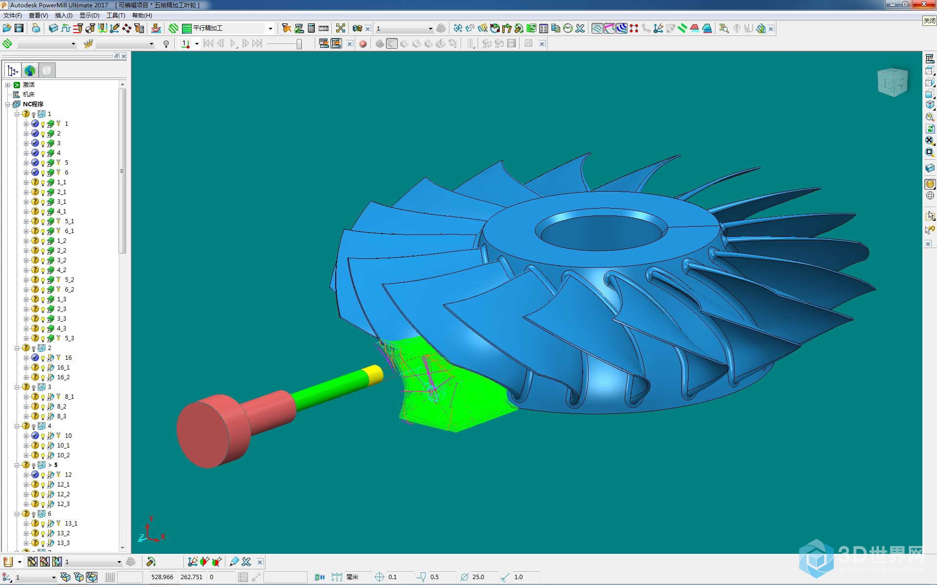Toggle lightbulb for toolpath 1_1
This screenshot has width=937, height=585.
(43, 183)
